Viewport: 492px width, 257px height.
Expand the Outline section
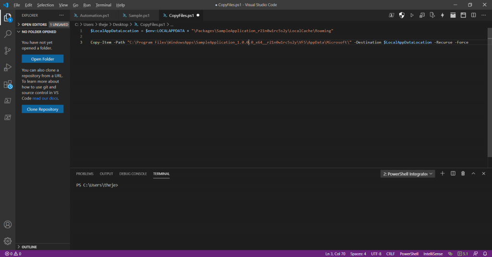[29, 247]
